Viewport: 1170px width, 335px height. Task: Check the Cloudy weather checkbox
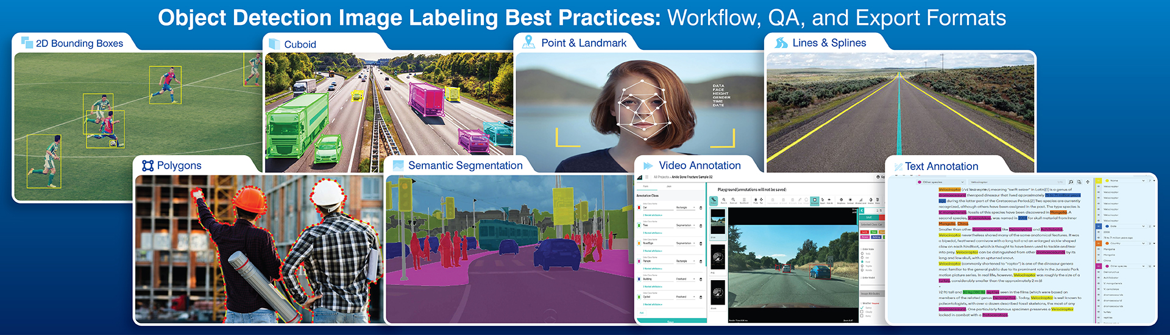click(x=862, y=312)
